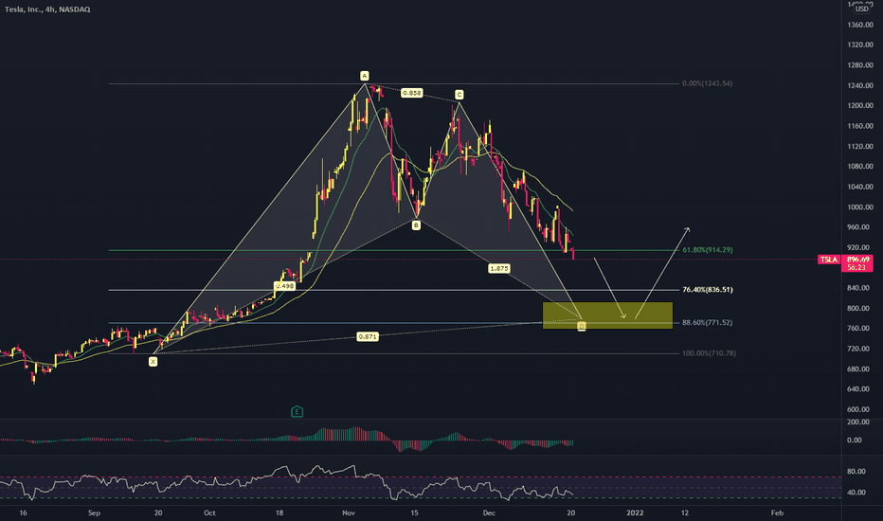Click Fibonacci label 100.00%(710.78)
883x521 pixels.
point(709,353)
